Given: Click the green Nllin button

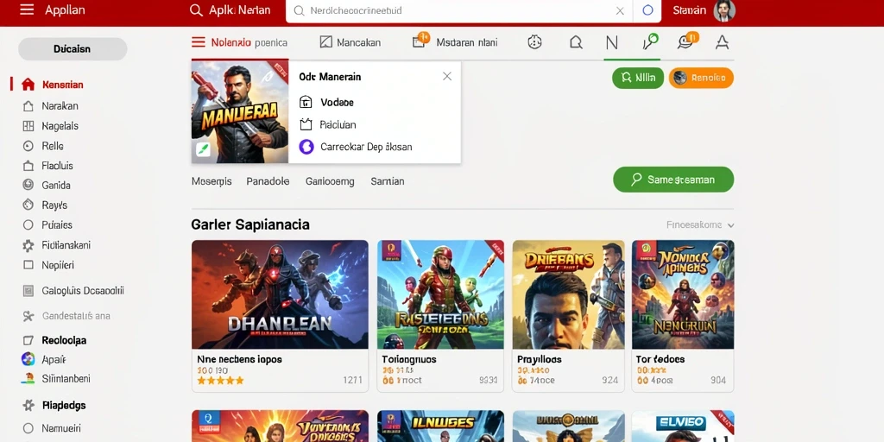Looking at the screenshot, I should [638, 78].
